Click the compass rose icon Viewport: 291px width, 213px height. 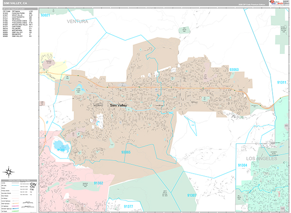9,171
